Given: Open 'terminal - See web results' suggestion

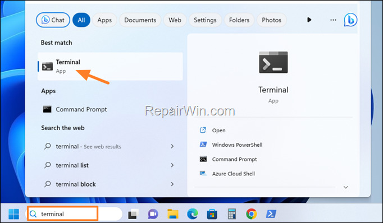Looking at the screenshot, I should [110, 146].
